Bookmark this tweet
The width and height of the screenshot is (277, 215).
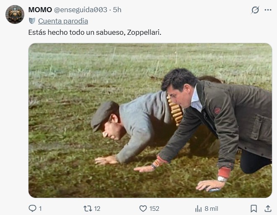point(254,209)
